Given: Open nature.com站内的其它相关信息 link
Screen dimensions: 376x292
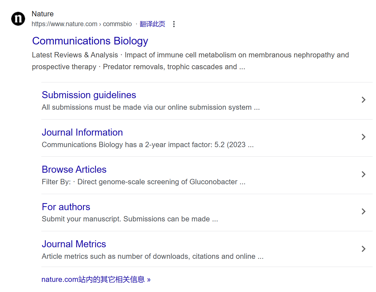Looking at the screenshot, I should [96, 280].
